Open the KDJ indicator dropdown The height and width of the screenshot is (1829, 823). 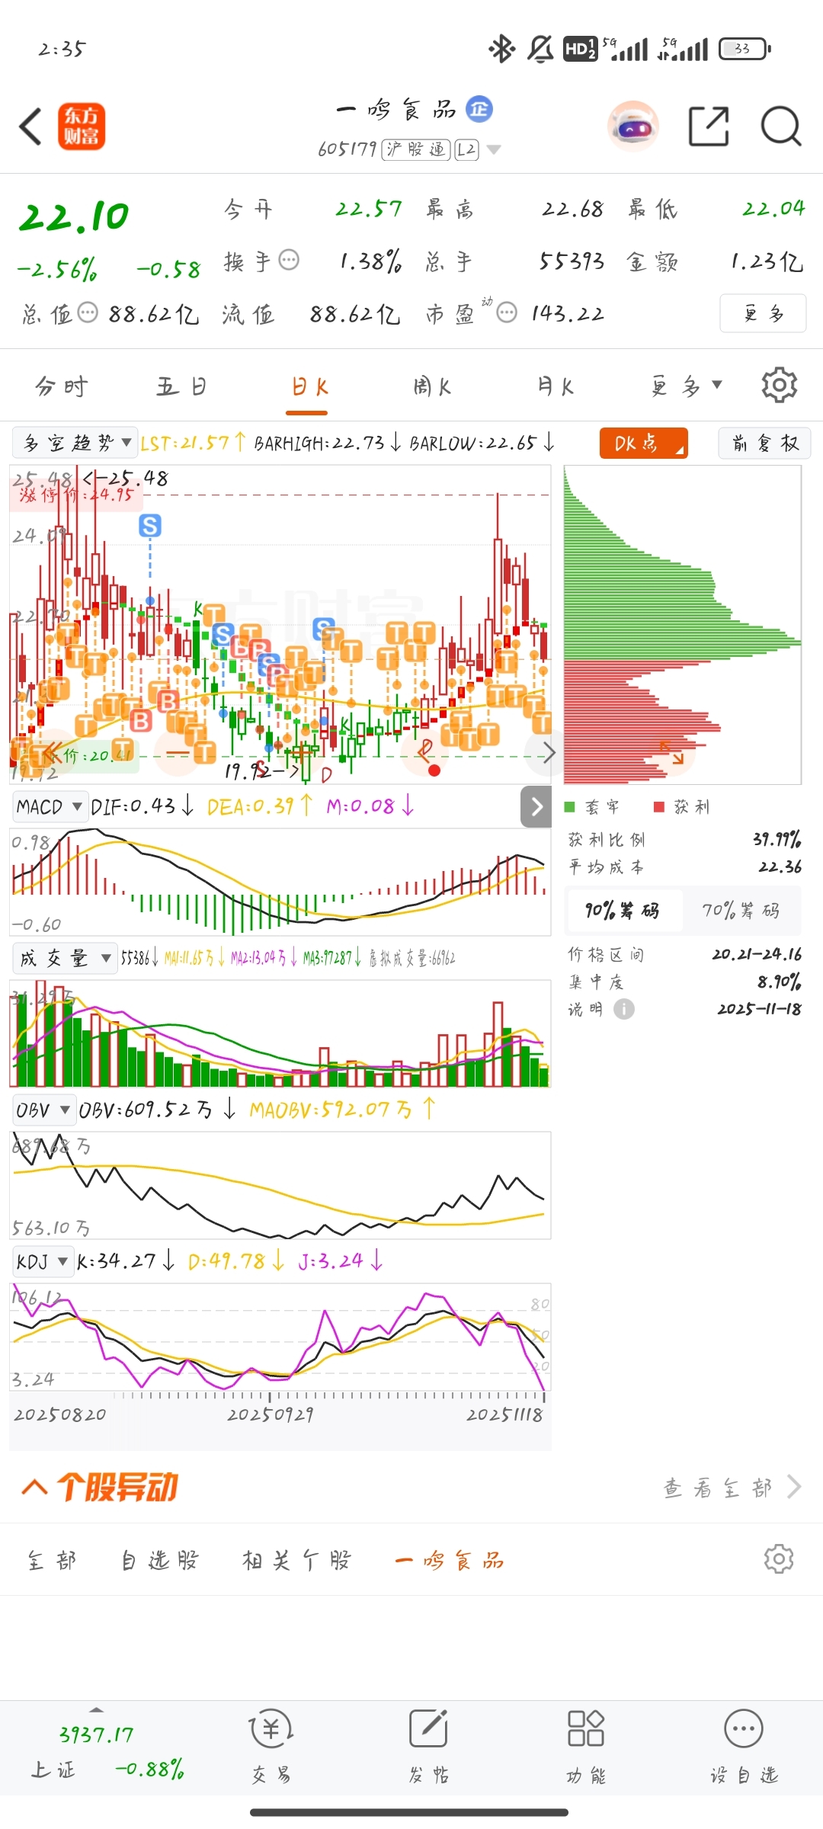pyautogui.click(x=43, y=1261)
